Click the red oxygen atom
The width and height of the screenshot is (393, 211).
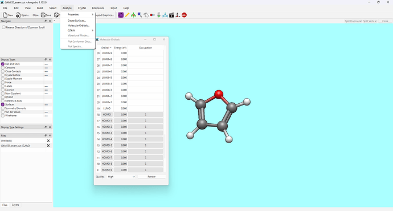[219, 94]
